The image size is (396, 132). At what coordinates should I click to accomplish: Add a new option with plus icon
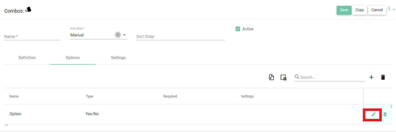click(371, 77)
